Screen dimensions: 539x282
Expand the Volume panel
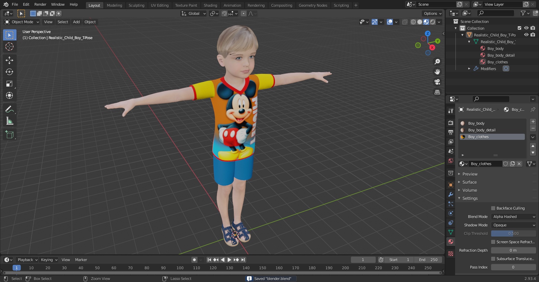tap(469, 190)
